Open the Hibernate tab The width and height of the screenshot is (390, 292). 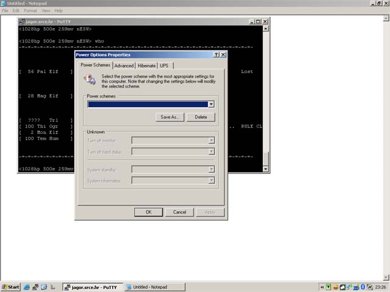pos(146,66)
